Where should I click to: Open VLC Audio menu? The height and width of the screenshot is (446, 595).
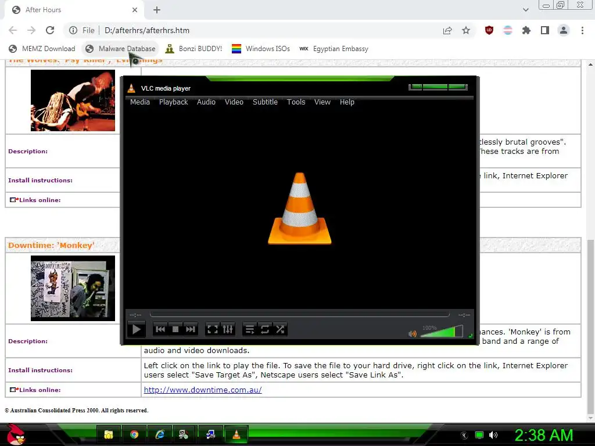coord(206,102)
